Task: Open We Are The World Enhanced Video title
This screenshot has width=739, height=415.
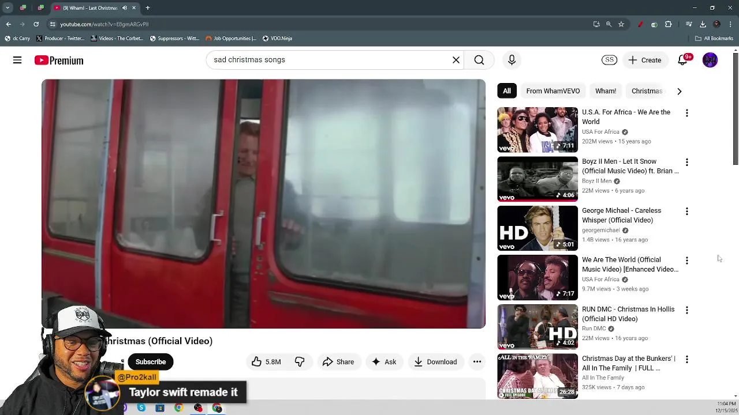Action: coord(630,265)
